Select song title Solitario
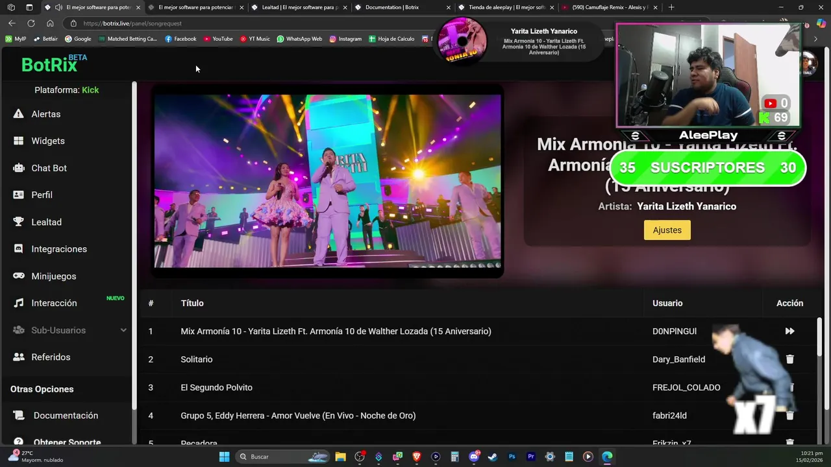831x467 pixels. (197, 359)
